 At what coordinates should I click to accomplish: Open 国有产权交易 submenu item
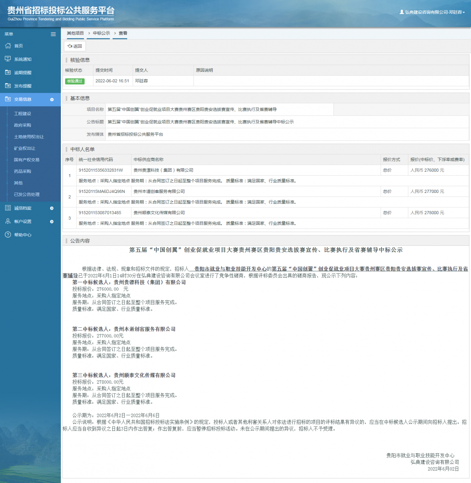pyautogui.click(x=27, y=160)
